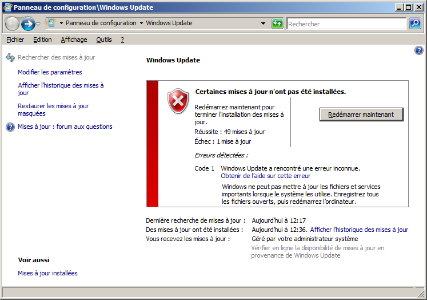Click Obtenir de l'aide sur cette erreur
The height and width of the screenshot is (300, 427).
(x=266, y=176)
